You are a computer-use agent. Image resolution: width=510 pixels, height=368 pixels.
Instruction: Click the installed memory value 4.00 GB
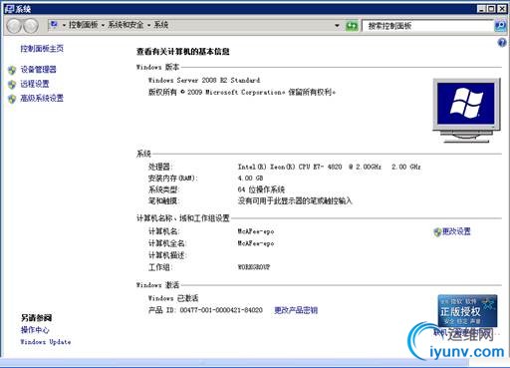click(250, 179)
